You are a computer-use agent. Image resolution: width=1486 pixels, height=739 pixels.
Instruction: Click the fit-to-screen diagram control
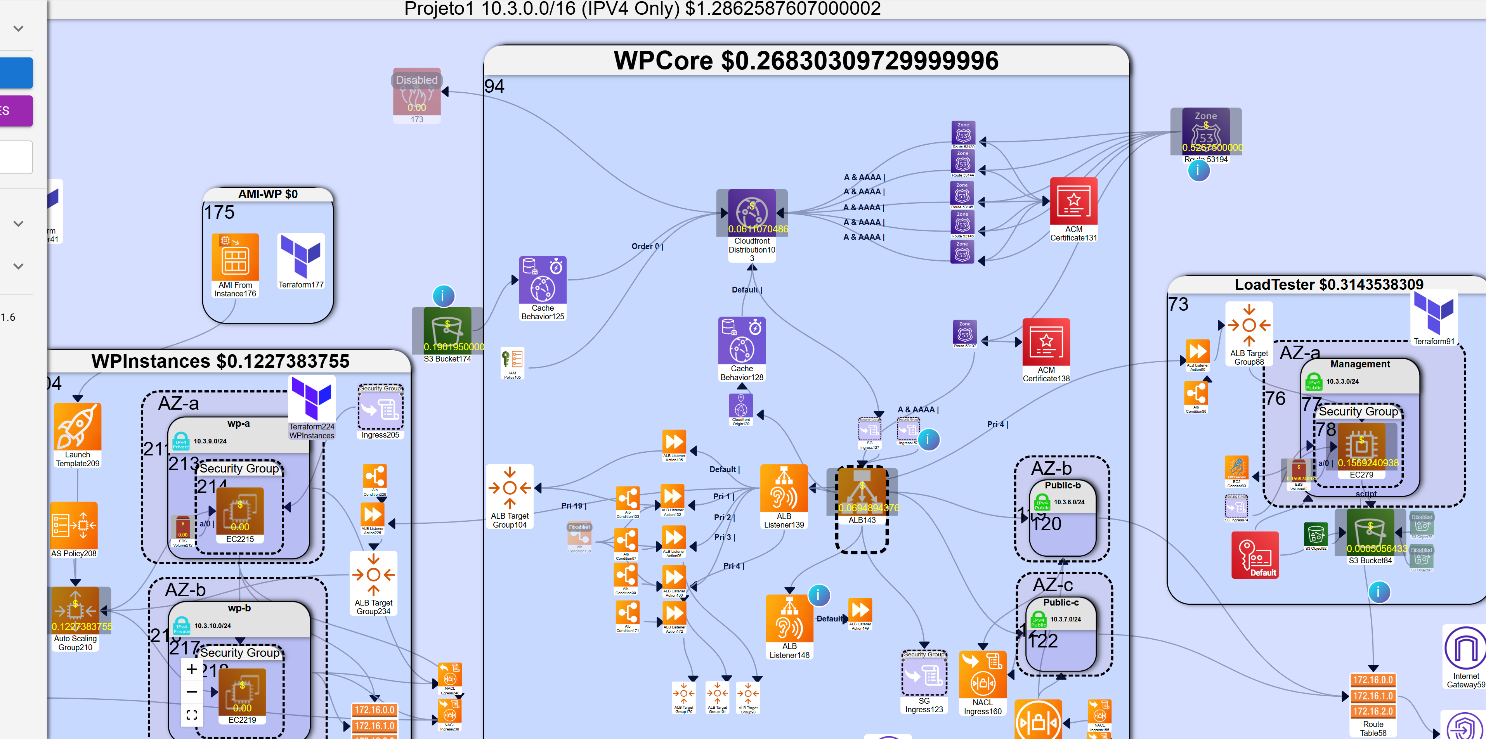coord(192,715)
